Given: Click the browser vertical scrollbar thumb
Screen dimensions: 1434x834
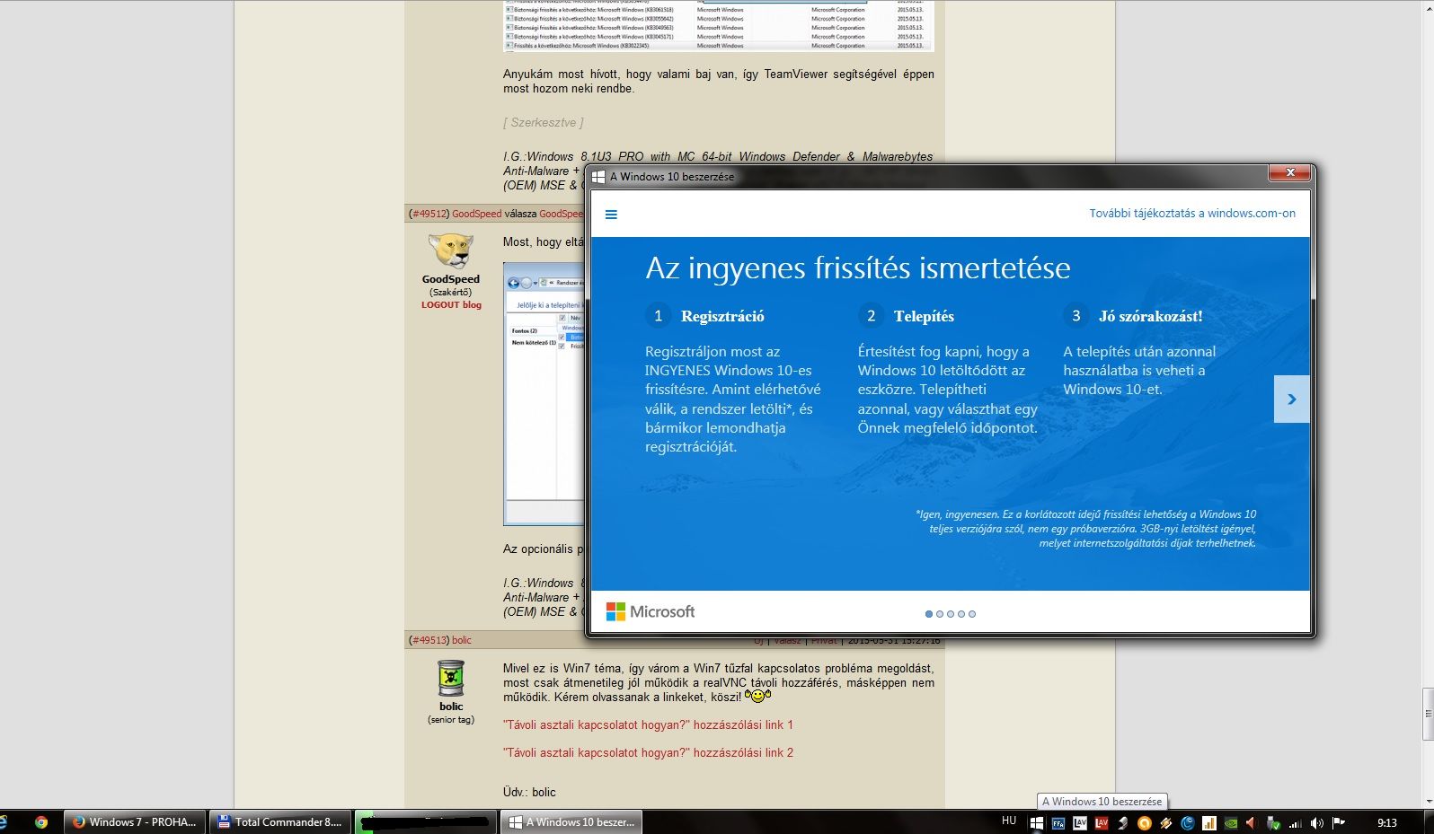Looking at the screenshot, I should (x=1428, y=714).
